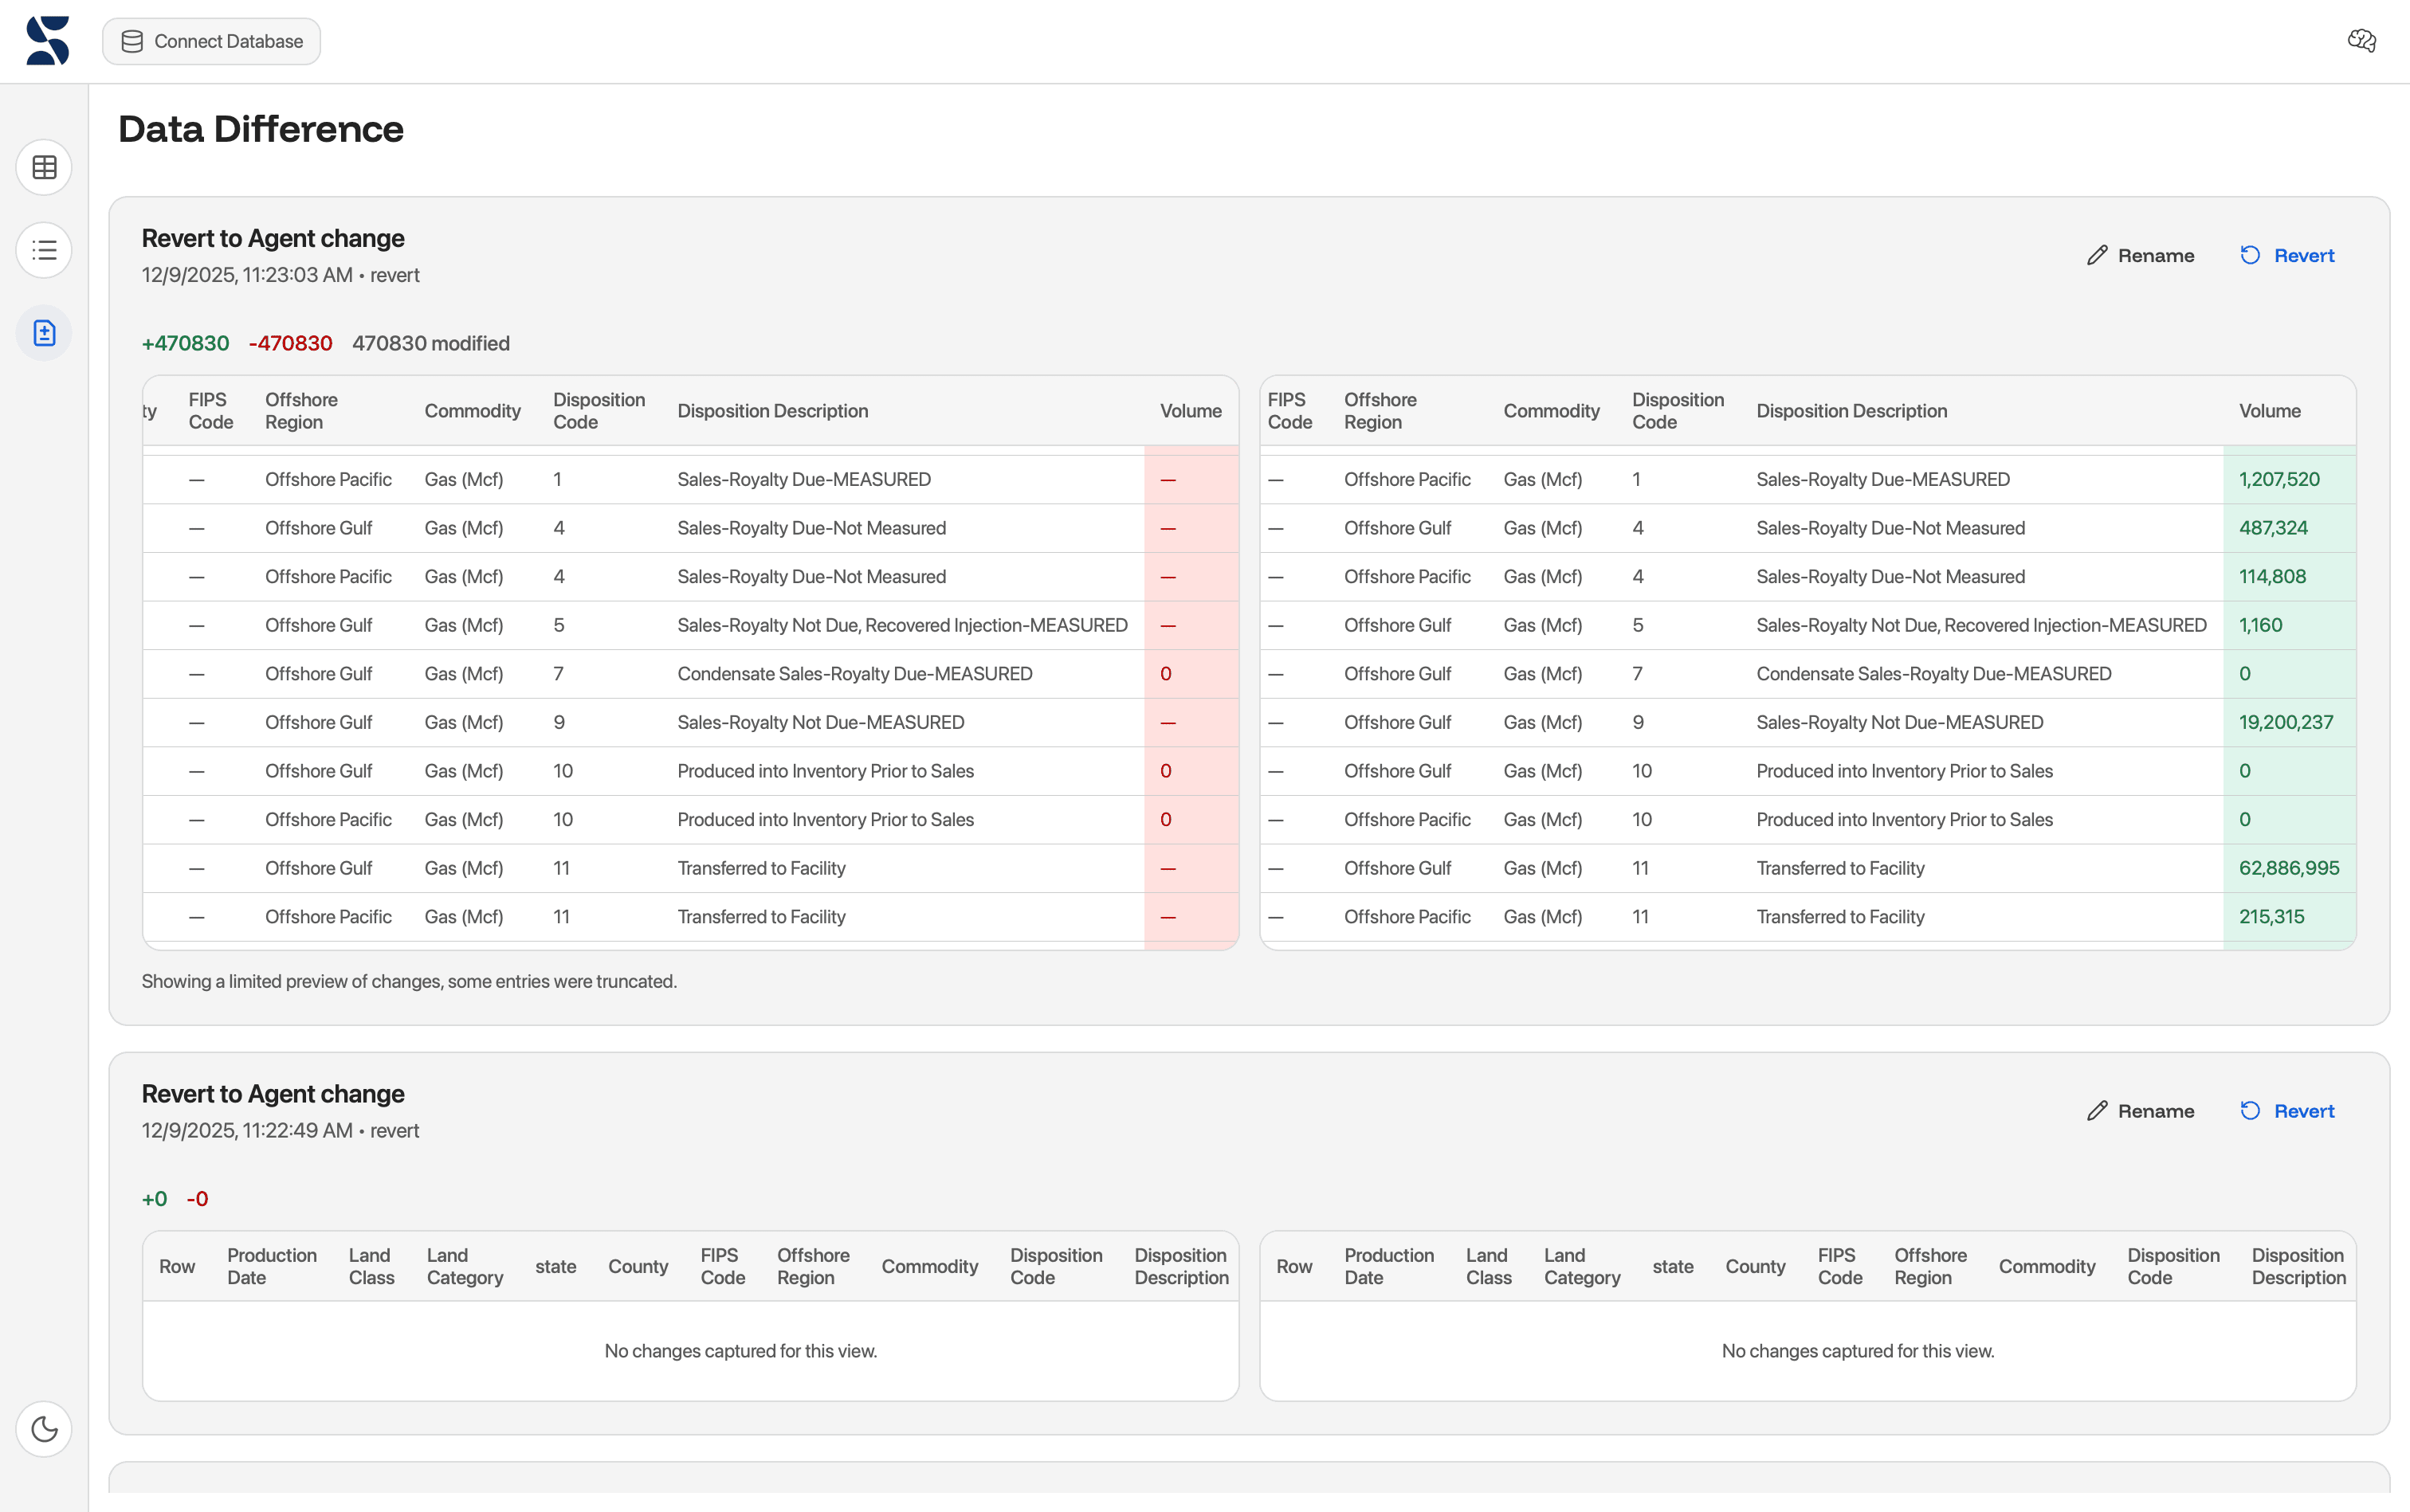Open the AI assistant brain icon
The height and width of the screenshot is (1512, 2410).
(2361, 41)
